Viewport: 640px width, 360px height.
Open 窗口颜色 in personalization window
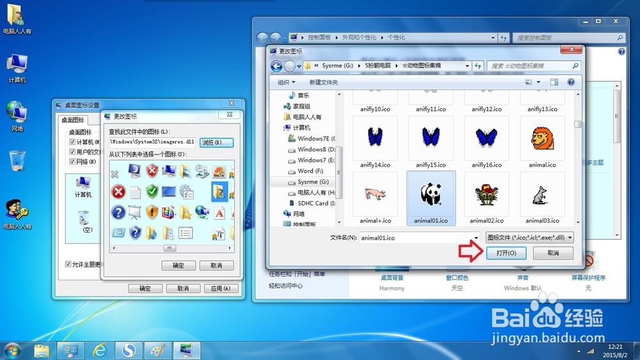[x=457, y=278]
